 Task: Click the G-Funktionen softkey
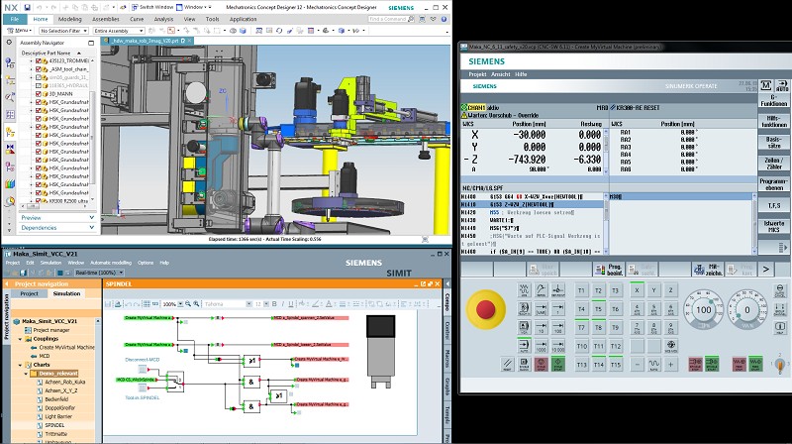coord(771,99)
